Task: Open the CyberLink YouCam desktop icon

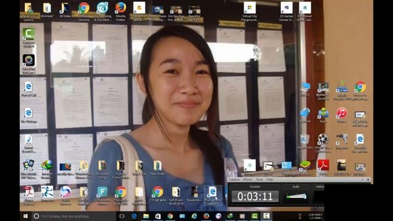Action: click(29, 64)
